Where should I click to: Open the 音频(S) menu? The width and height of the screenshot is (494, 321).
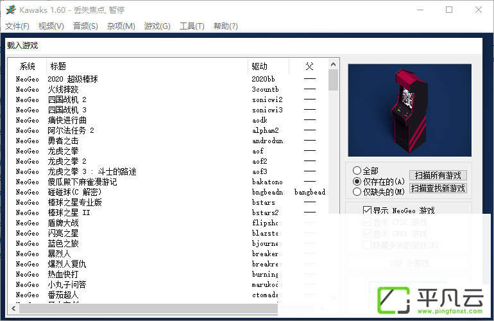[85, 26]
